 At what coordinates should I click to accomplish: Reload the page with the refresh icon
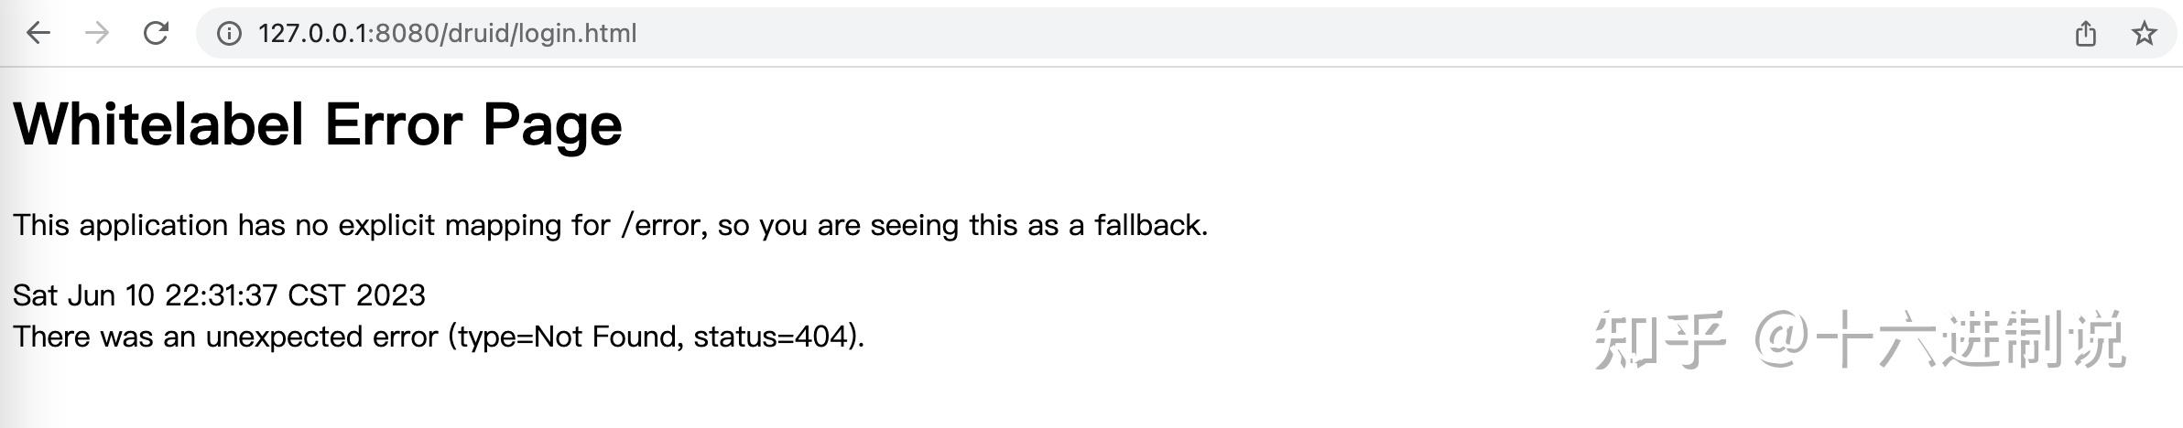coord(156,34)
